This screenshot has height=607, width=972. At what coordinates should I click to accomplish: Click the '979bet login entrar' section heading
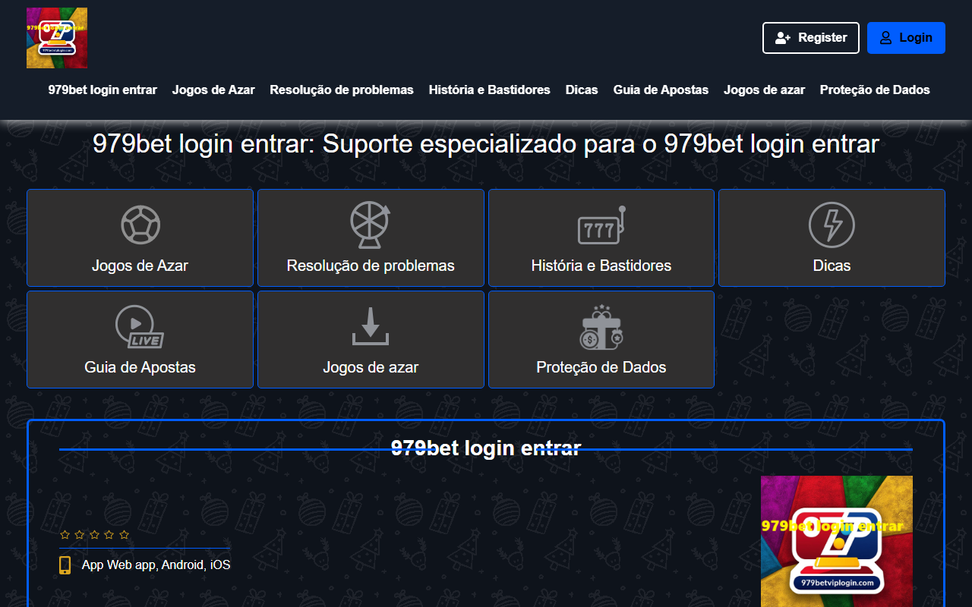[486, 448]
